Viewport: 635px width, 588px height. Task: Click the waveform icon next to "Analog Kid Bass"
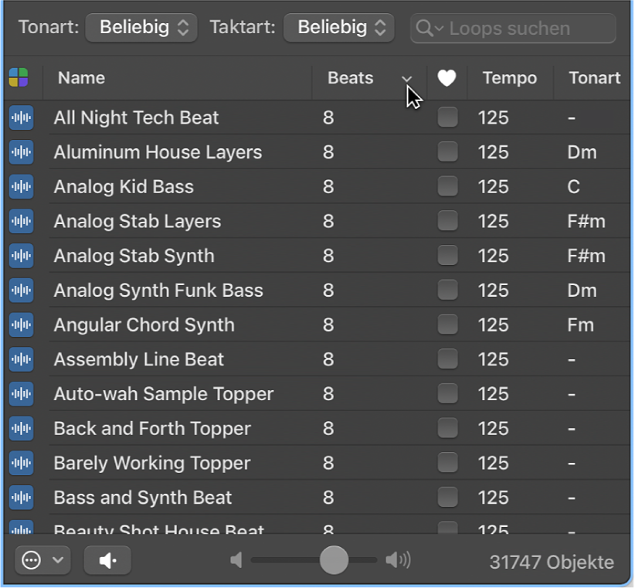click(x=21, y=186)
